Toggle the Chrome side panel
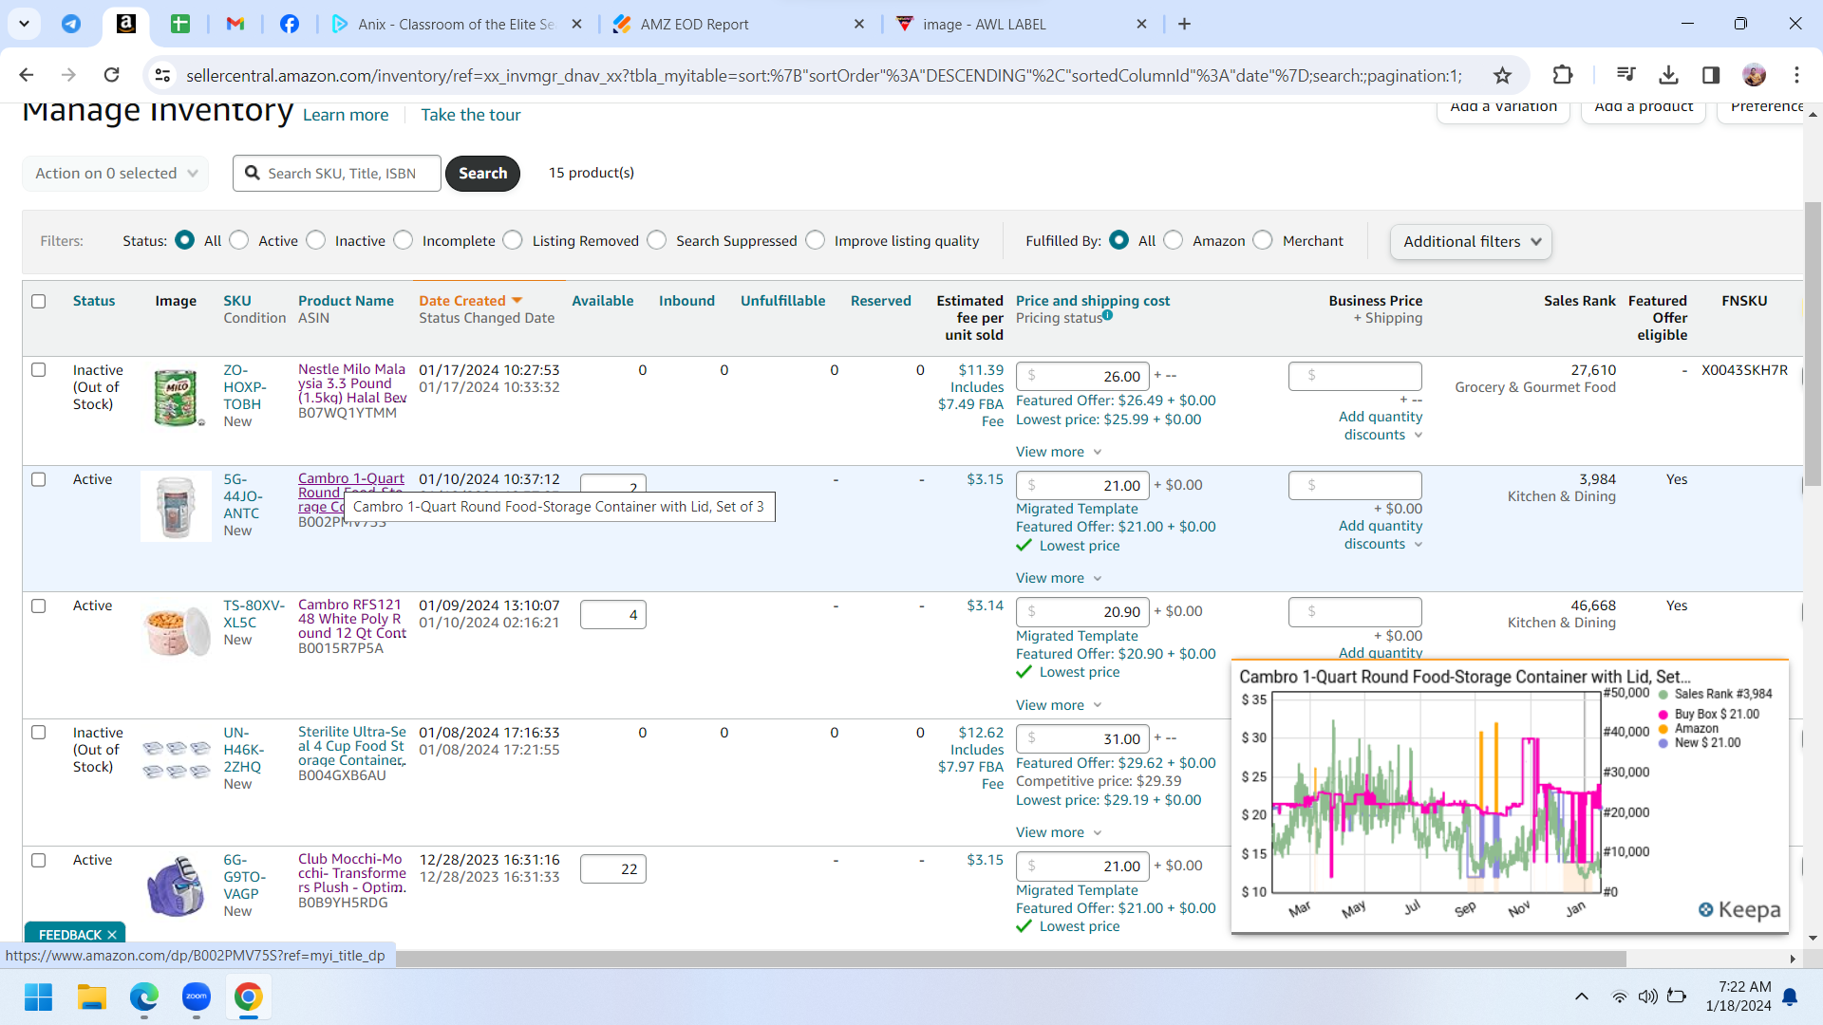Screen dimensions: 1823x1025 1711,75
